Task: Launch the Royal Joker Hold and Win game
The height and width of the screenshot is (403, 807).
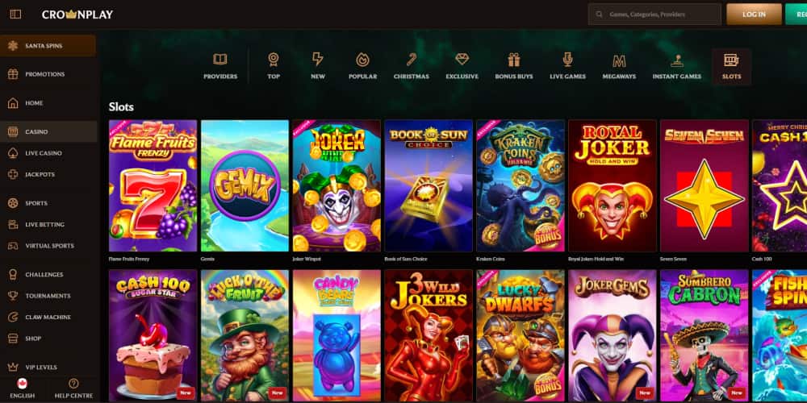Action: click(x=613, y=185)
